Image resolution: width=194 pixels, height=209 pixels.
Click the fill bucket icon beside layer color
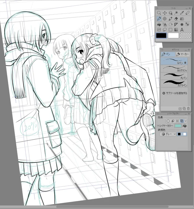pyautogui.click(x=185, y=126)
